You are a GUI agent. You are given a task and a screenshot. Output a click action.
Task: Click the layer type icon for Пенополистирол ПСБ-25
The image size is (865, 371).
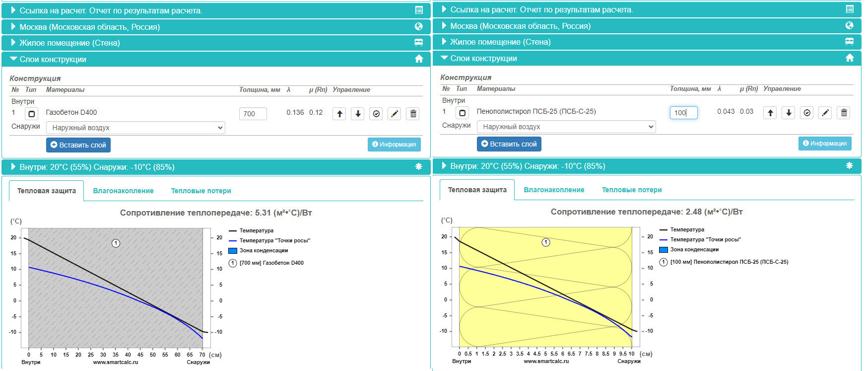pos(462,113)
